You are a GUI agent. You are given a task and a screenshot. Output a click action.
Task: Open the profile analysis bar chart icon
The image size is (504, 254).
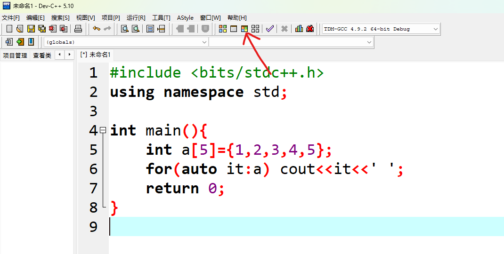(x=299, y=29)
